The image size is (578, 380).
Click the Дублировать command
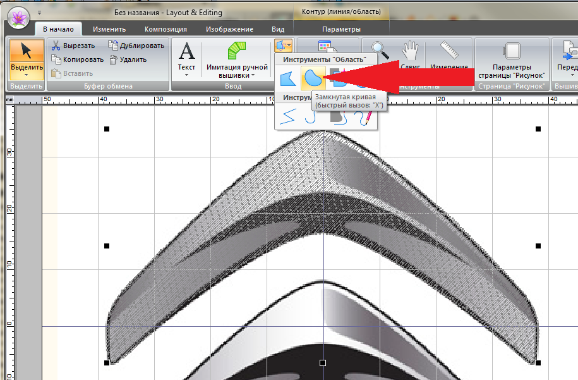click(x=136, y=46)
